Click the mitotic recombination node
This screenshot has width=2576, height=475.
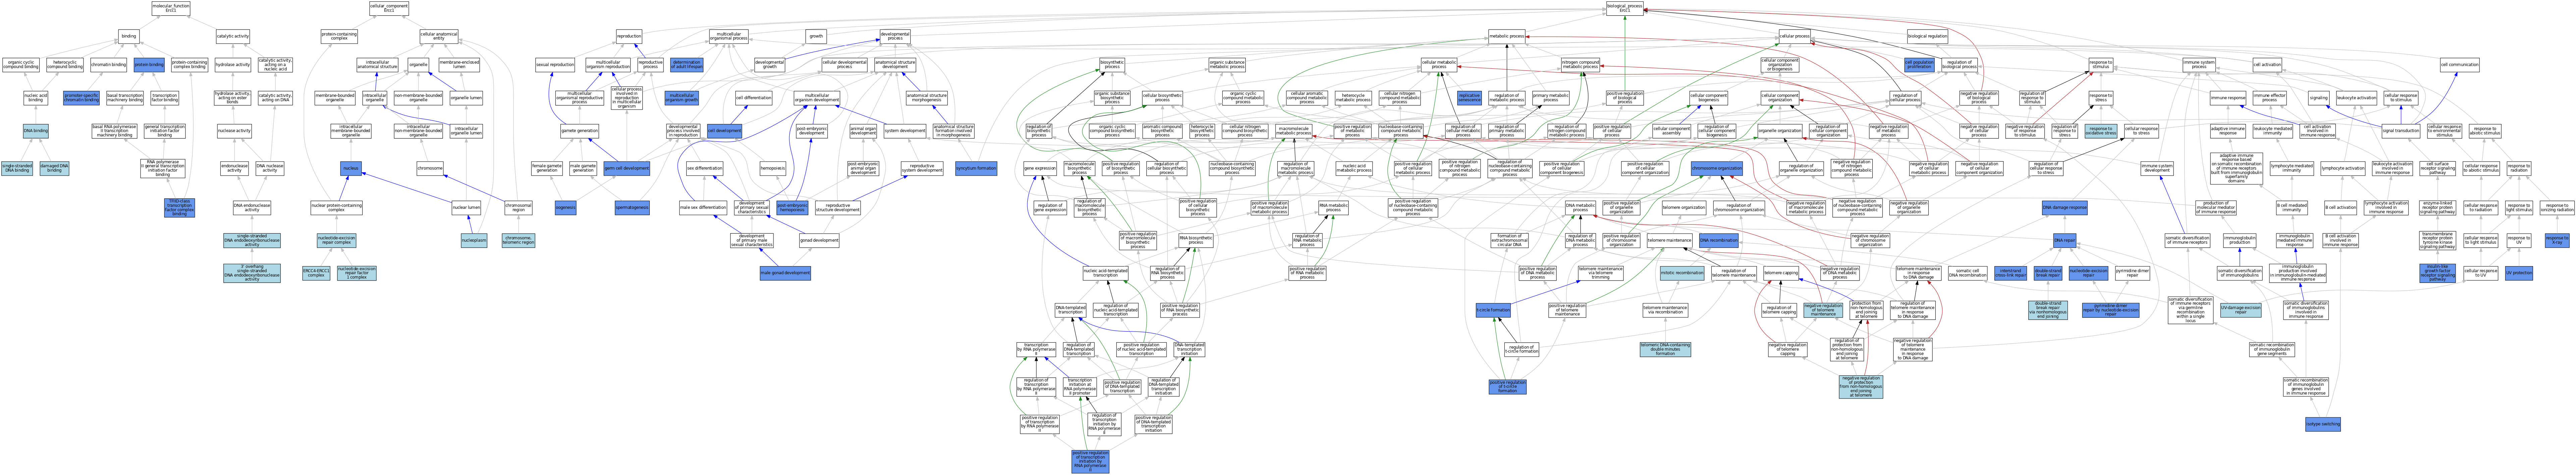(1682, 273)
